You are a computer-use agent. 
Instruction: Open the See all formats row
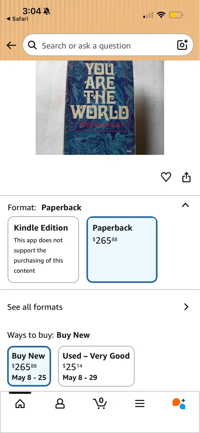(100, 307)
